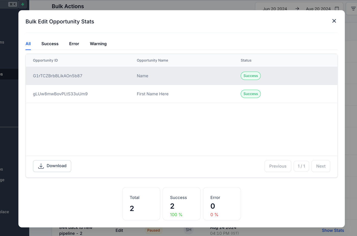Click the green lightning bolt icon
Image resolution: width=357 pixels, height=236 pixels.
(x=23, y=4)
